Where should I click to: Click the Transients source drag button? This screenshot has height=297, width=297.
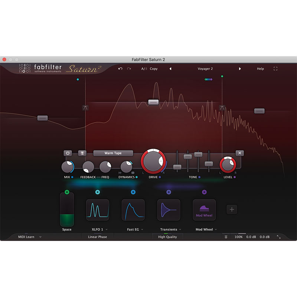(x=169, y=192)
